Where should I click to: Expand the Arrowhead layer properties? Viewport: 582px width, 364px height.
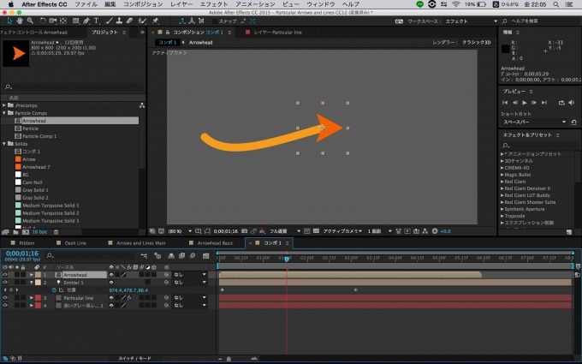coord(32,274)
